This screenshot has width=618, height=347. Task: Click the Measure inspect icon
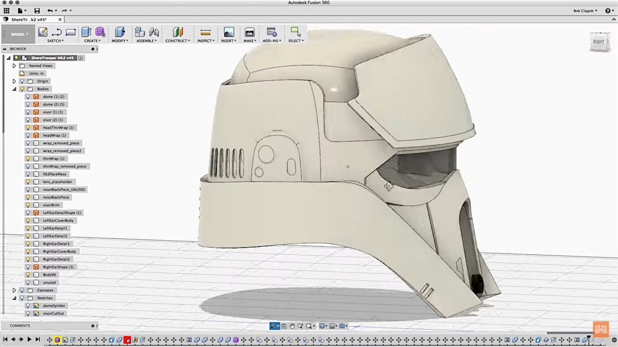(x=205, y=32)
